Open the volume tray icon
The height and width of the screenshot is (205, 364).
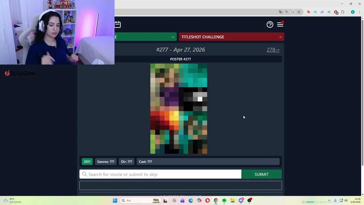[x=346, y=201]
